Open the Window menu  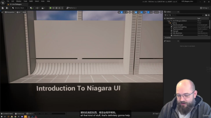[19, 1]
